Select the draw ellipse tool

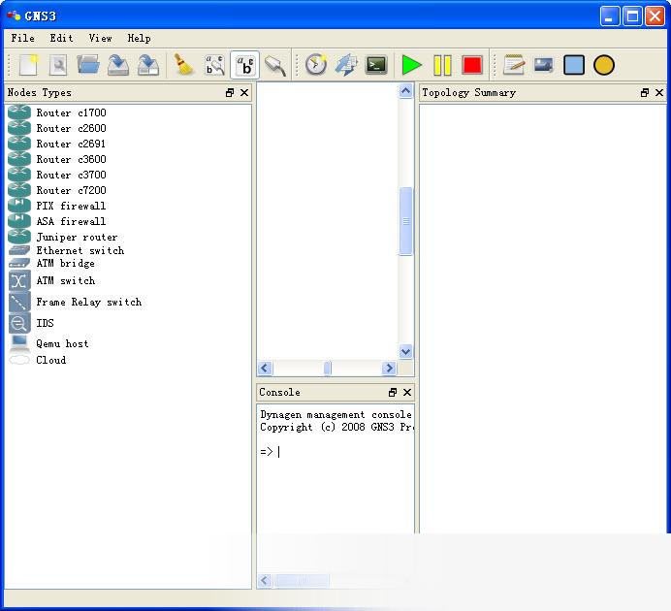pos(604,66)
